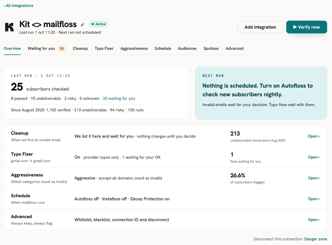Click the 213 undeliverable count in Cleanup
Image resolution: width=332 pixels, height=245 pixels.
(x=235, y=134)
